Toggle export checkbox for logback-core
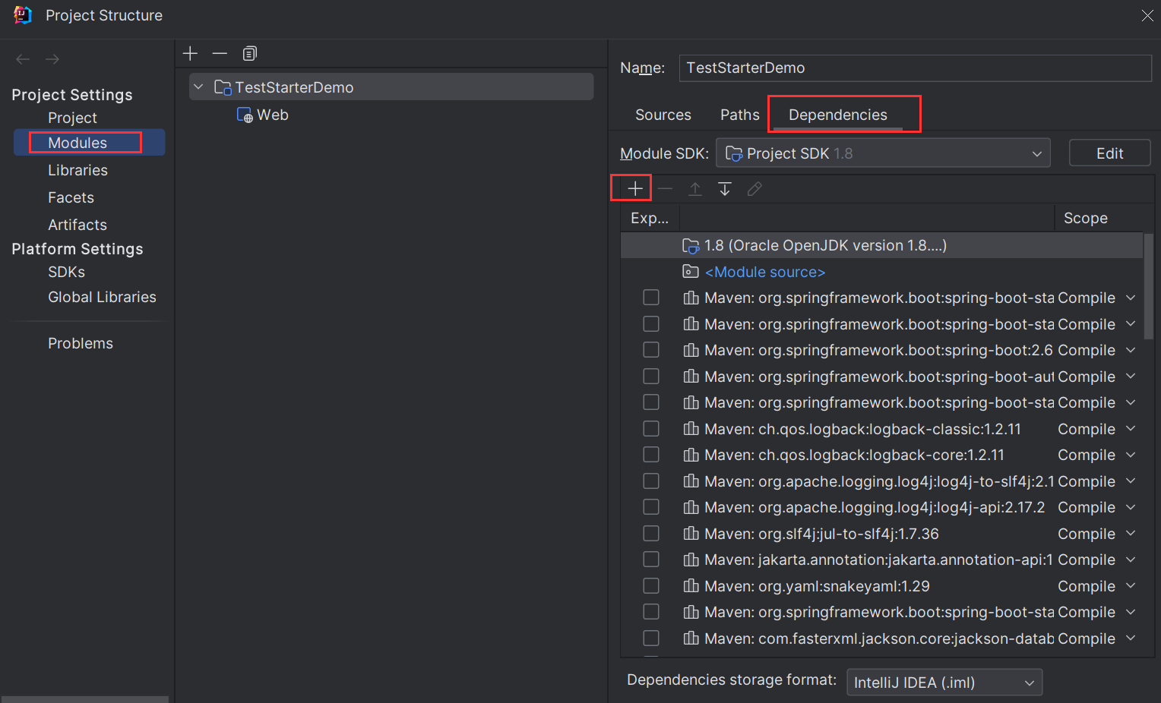The height and width of the screenshot is (703, 1161). click(651, 455)
